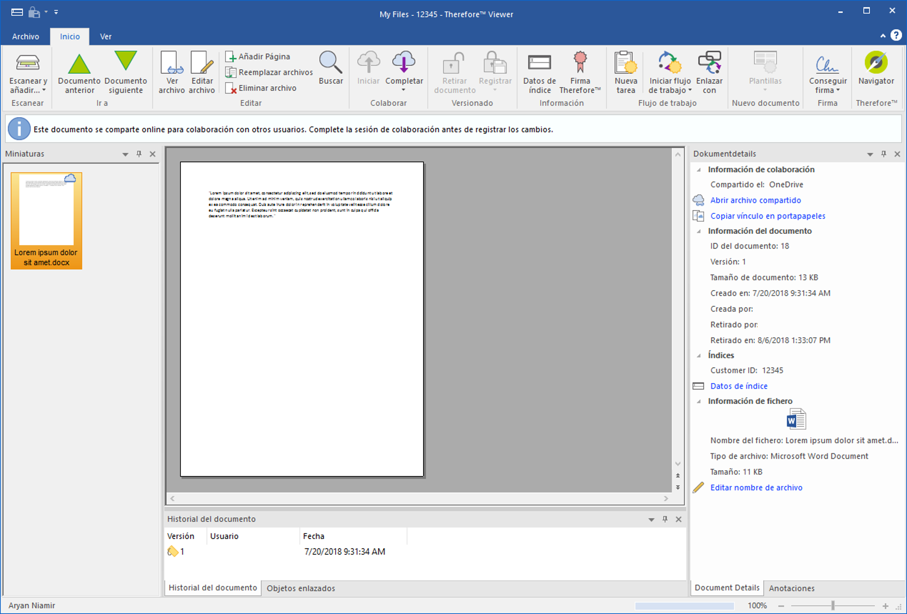907x614 pixels.
Task: Click the vertical scrollbar up arrow
Action: click(x=678, y=154)
